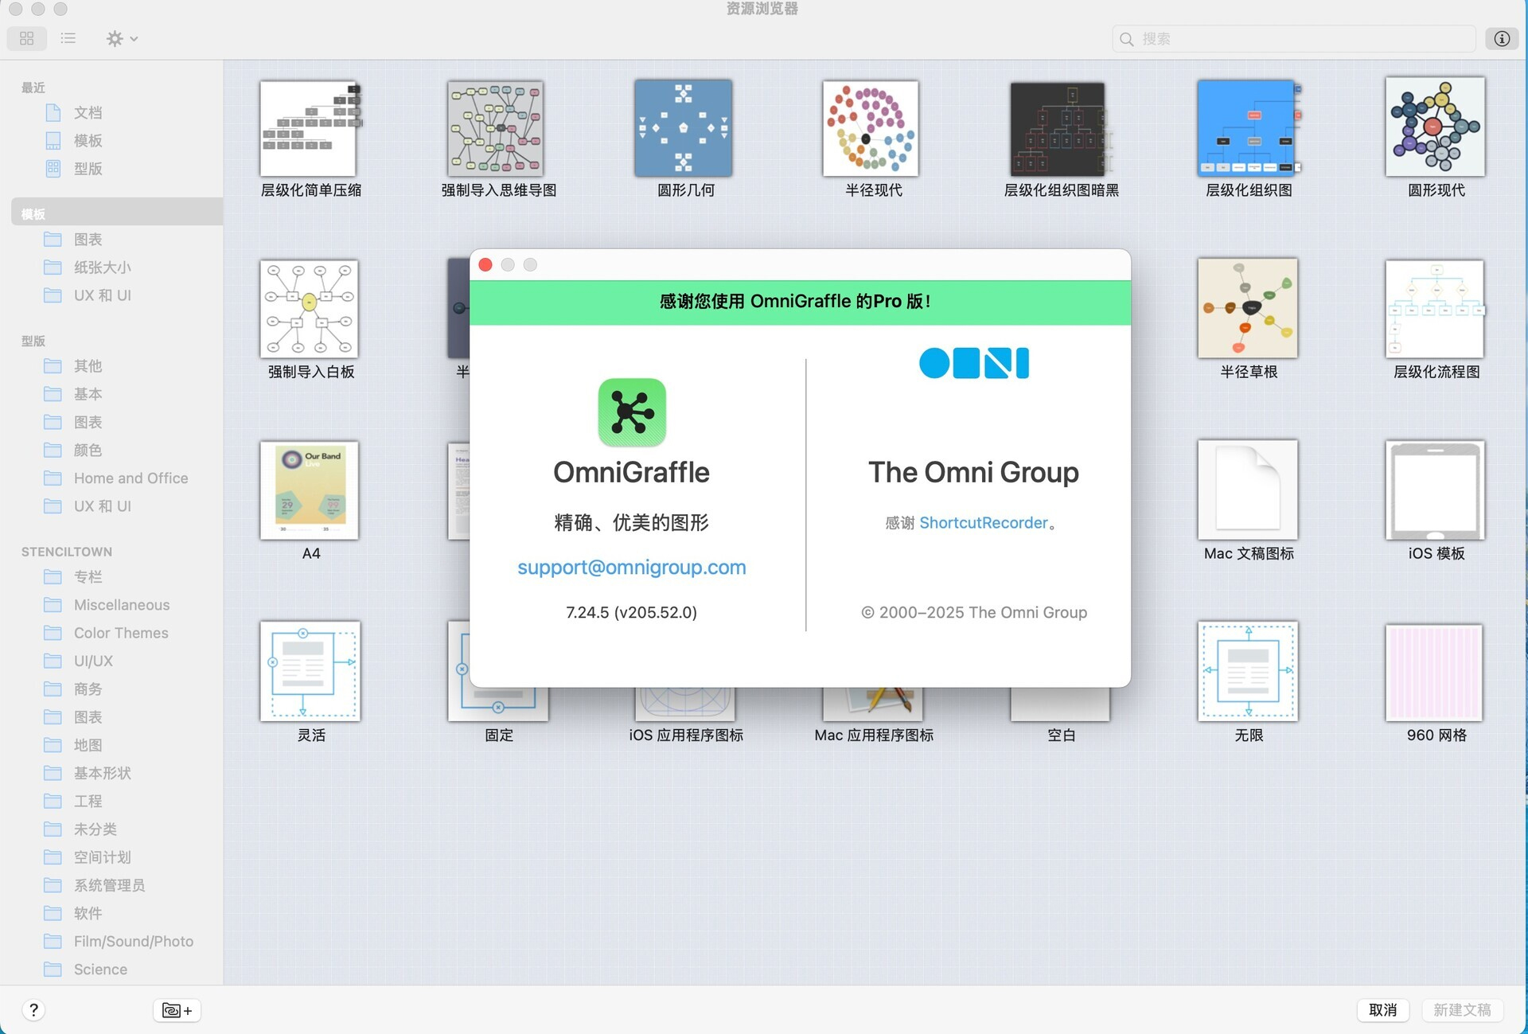Open help with the question mark icon
Image resolution: width=1528 pixels, height=1034 pixels.
click(33, 1009)
